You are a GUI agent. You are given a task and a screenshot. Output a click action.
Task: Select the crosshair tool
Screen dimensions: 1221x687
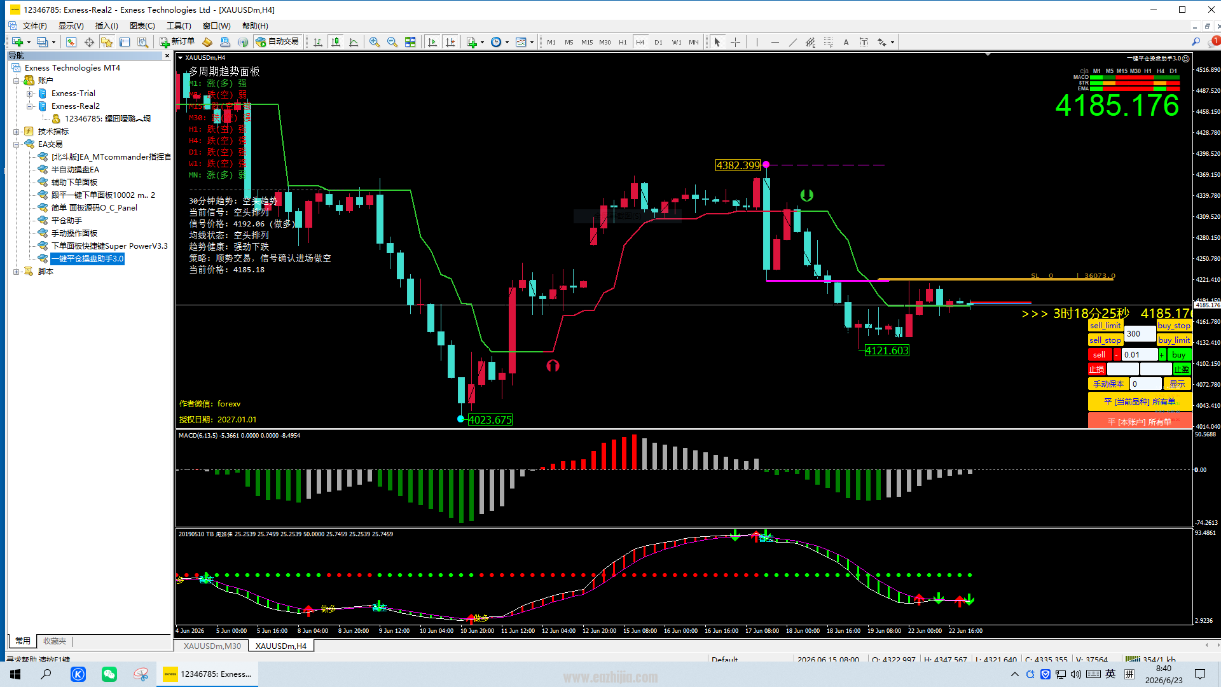(x=735, y=42)
